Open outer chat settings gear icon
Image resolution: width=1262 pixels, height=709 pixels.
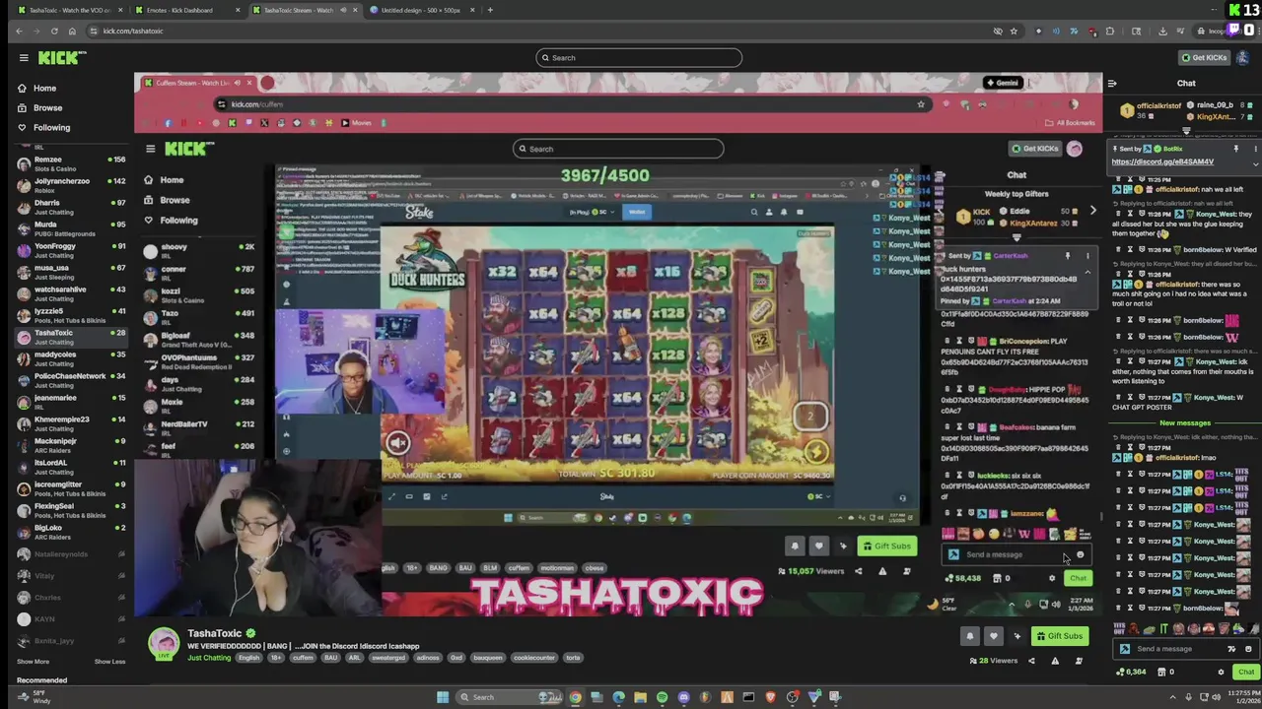point(1221,673)
